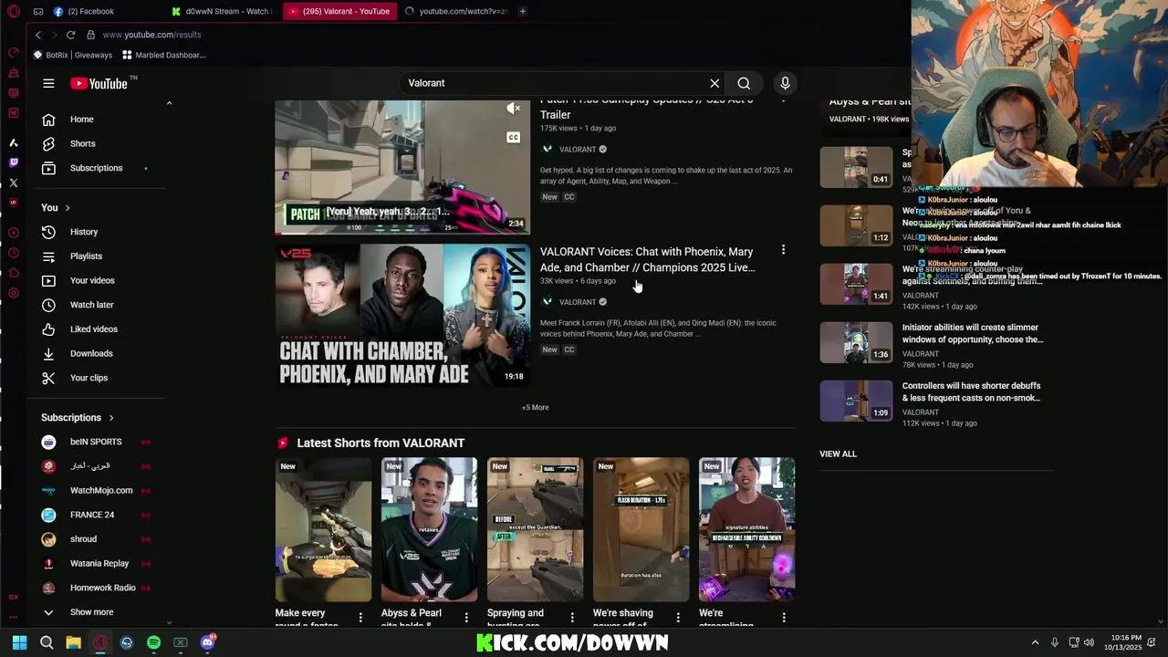Open VALORANT Voices video title
Image resolution: width=1168 pixels, height=657 pixels.
tap(648, 259)
